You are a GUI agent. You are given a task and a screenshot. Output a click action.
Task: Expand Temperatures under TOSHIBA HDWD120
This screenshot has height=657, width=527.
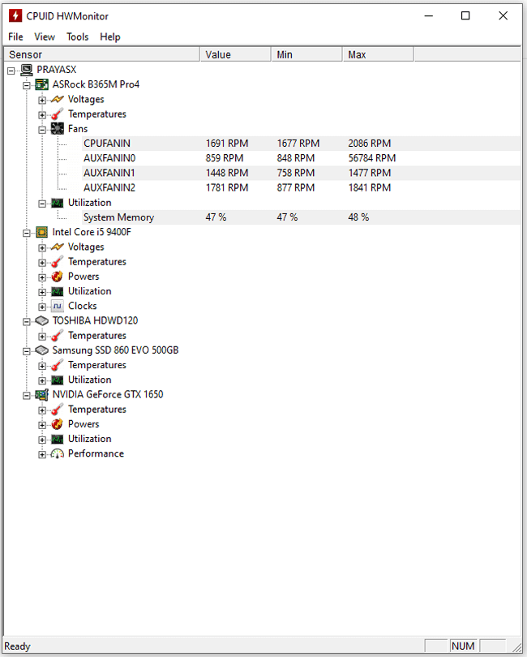click(x=42, y=337)
